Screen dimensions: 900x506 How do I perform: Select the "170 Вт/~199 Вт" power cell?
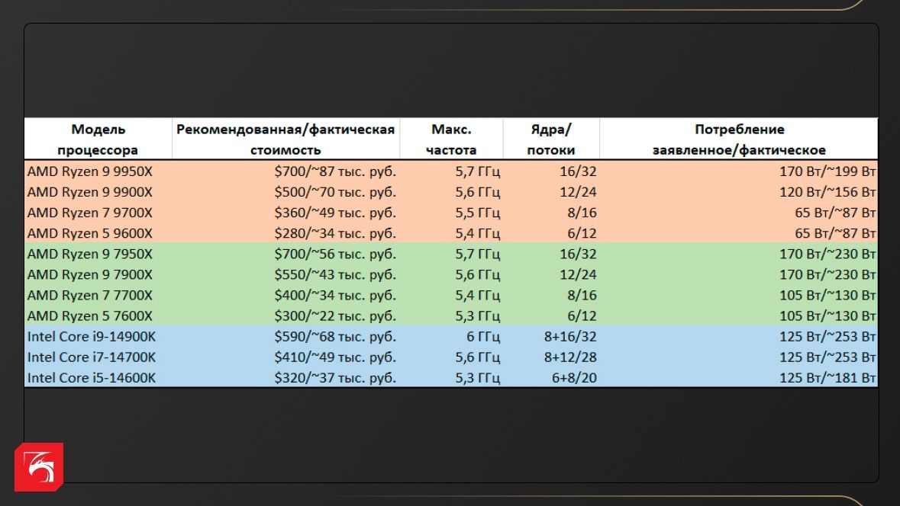click(x=827, y=171)
